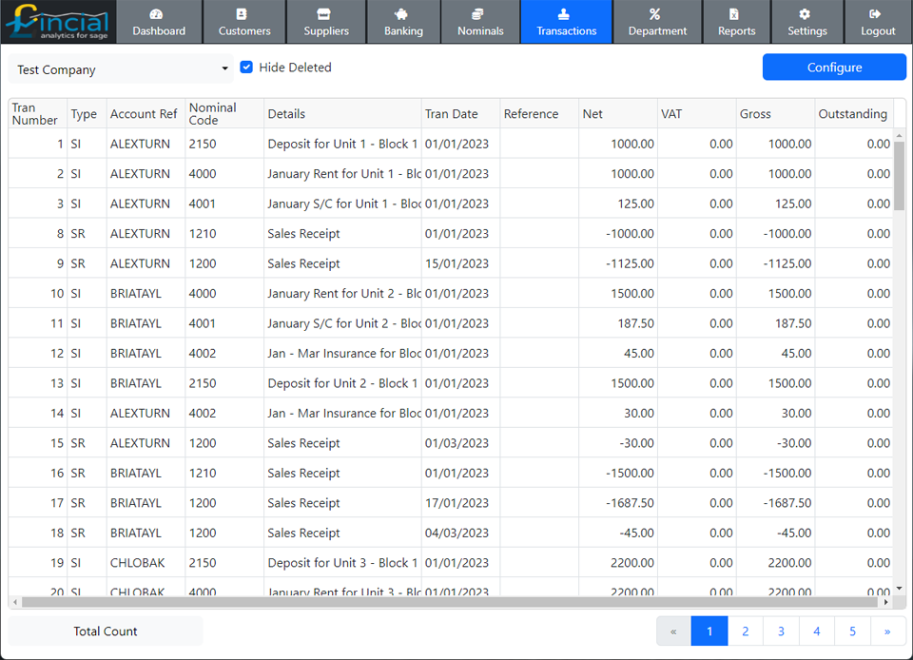This screenshot has height=660, width=913.
Task: Click the Configure button
Action: pyautogui.click(x=834, y=68)
